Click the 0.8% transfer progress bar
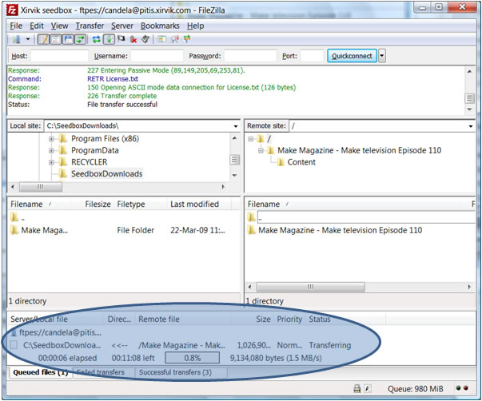This screenshot has width=482, height=401. point(192,358)
